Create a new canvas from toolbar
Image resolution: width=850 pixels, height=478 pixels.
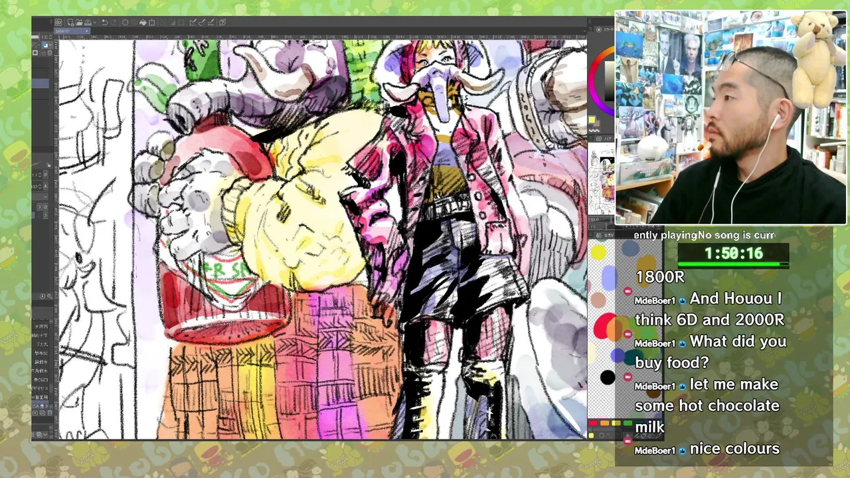[x=70, y=23]
